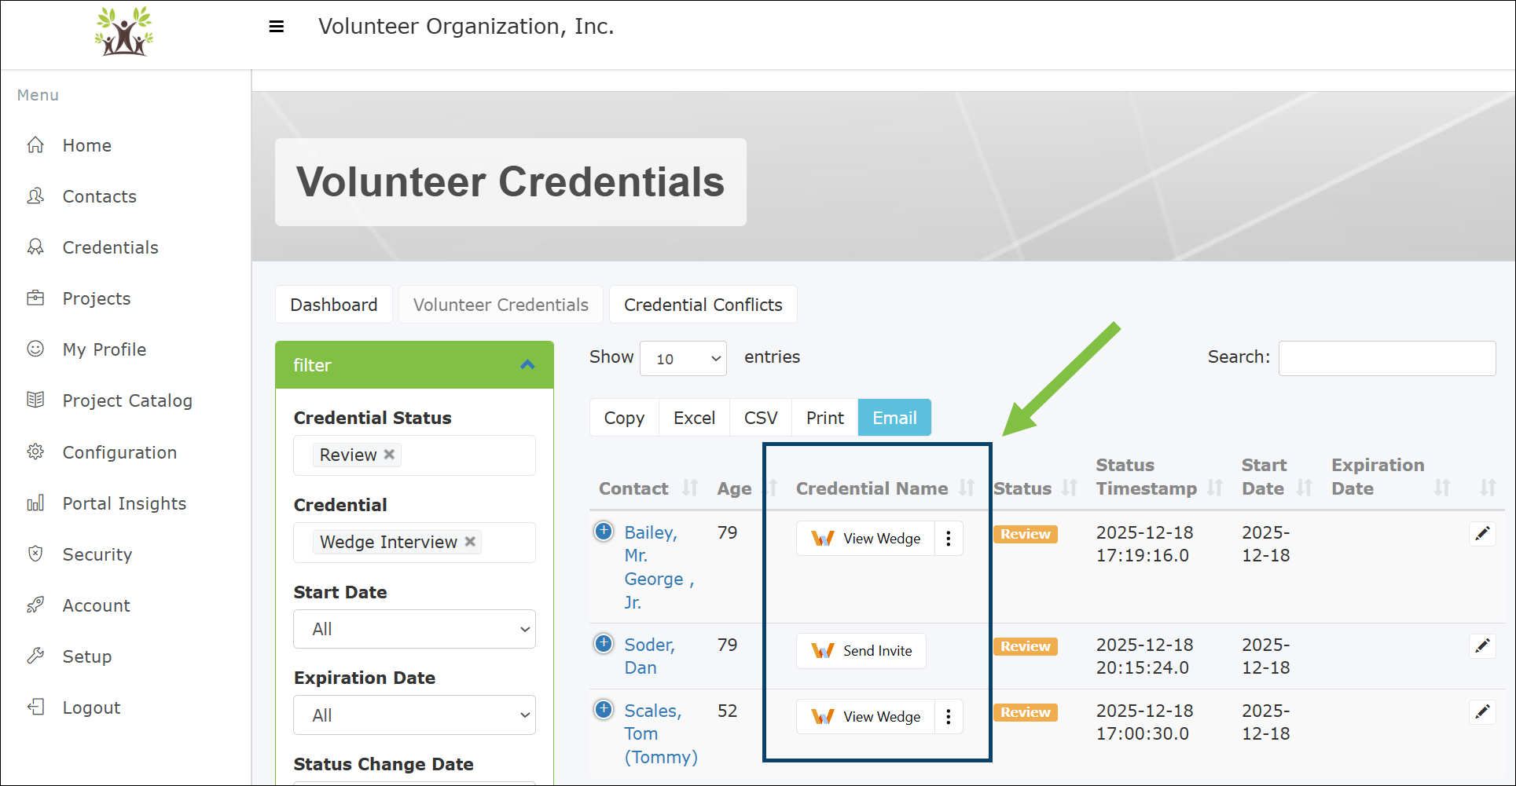Click the Account rocket icon
The width and height of the screenshot is (1516, 786).
coord(35,605)
